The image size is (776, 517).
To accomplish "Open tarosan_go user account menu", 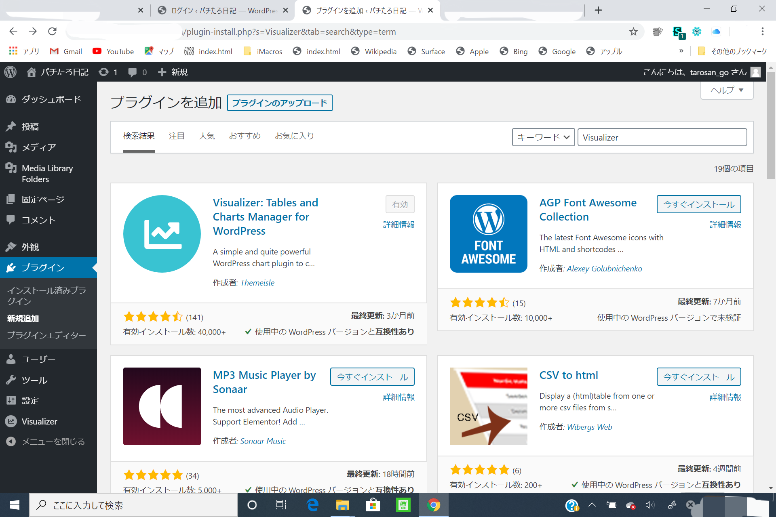I will [702, 72].
